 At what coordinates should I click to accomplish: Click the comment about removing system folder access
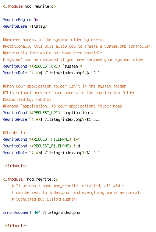click(x=53, y=40)
